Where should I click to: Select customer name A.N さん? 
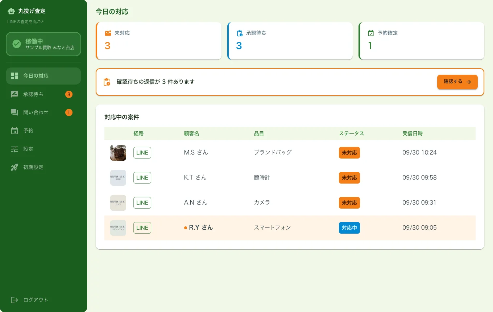tap(196, 202)
